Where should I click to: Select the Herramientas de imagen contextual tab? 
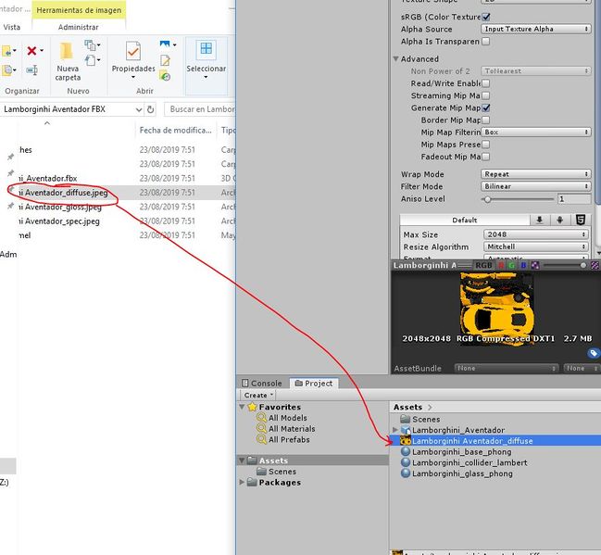pos(79,10)
